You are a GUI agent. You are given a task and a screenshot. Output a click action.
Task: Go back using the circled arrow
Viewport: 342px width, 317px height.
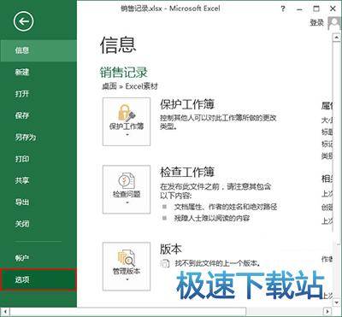[x=23, y=21]
